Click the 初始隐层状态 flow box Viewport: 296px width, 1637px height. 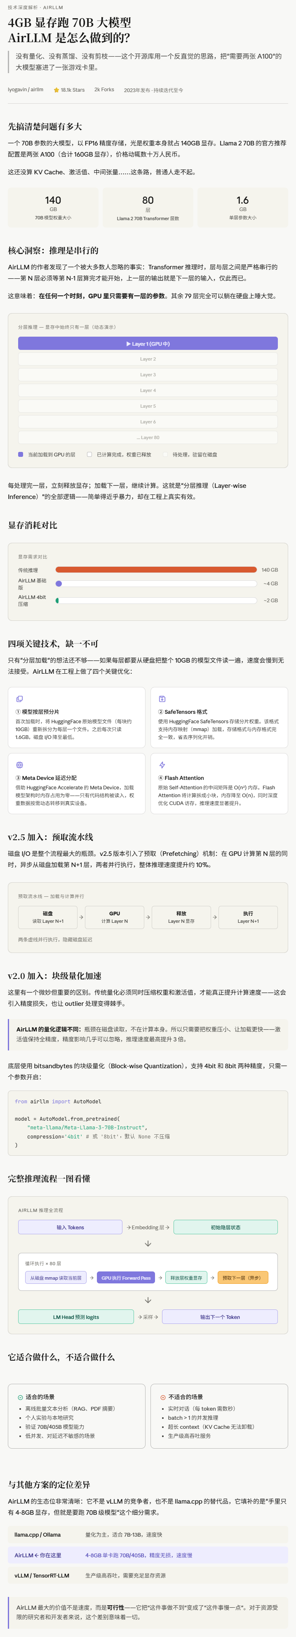point(226,1227)
